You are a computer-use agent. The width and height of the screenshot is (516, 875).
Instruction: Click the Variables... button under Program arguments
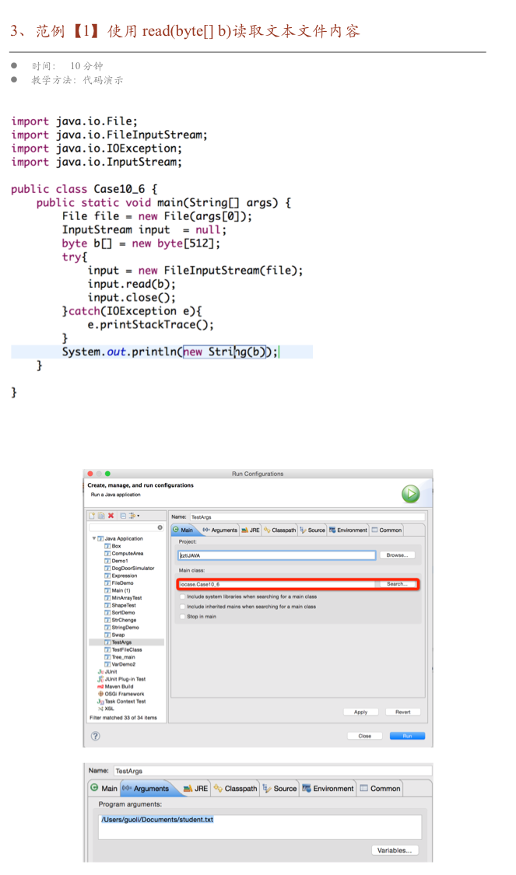click(395, 850)
